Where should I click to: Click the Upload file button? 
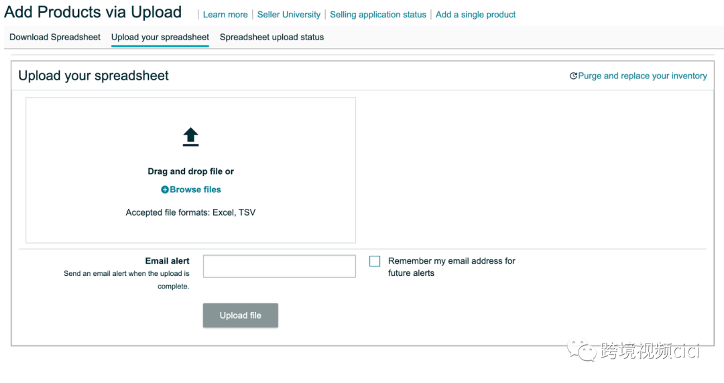point(241,315)
